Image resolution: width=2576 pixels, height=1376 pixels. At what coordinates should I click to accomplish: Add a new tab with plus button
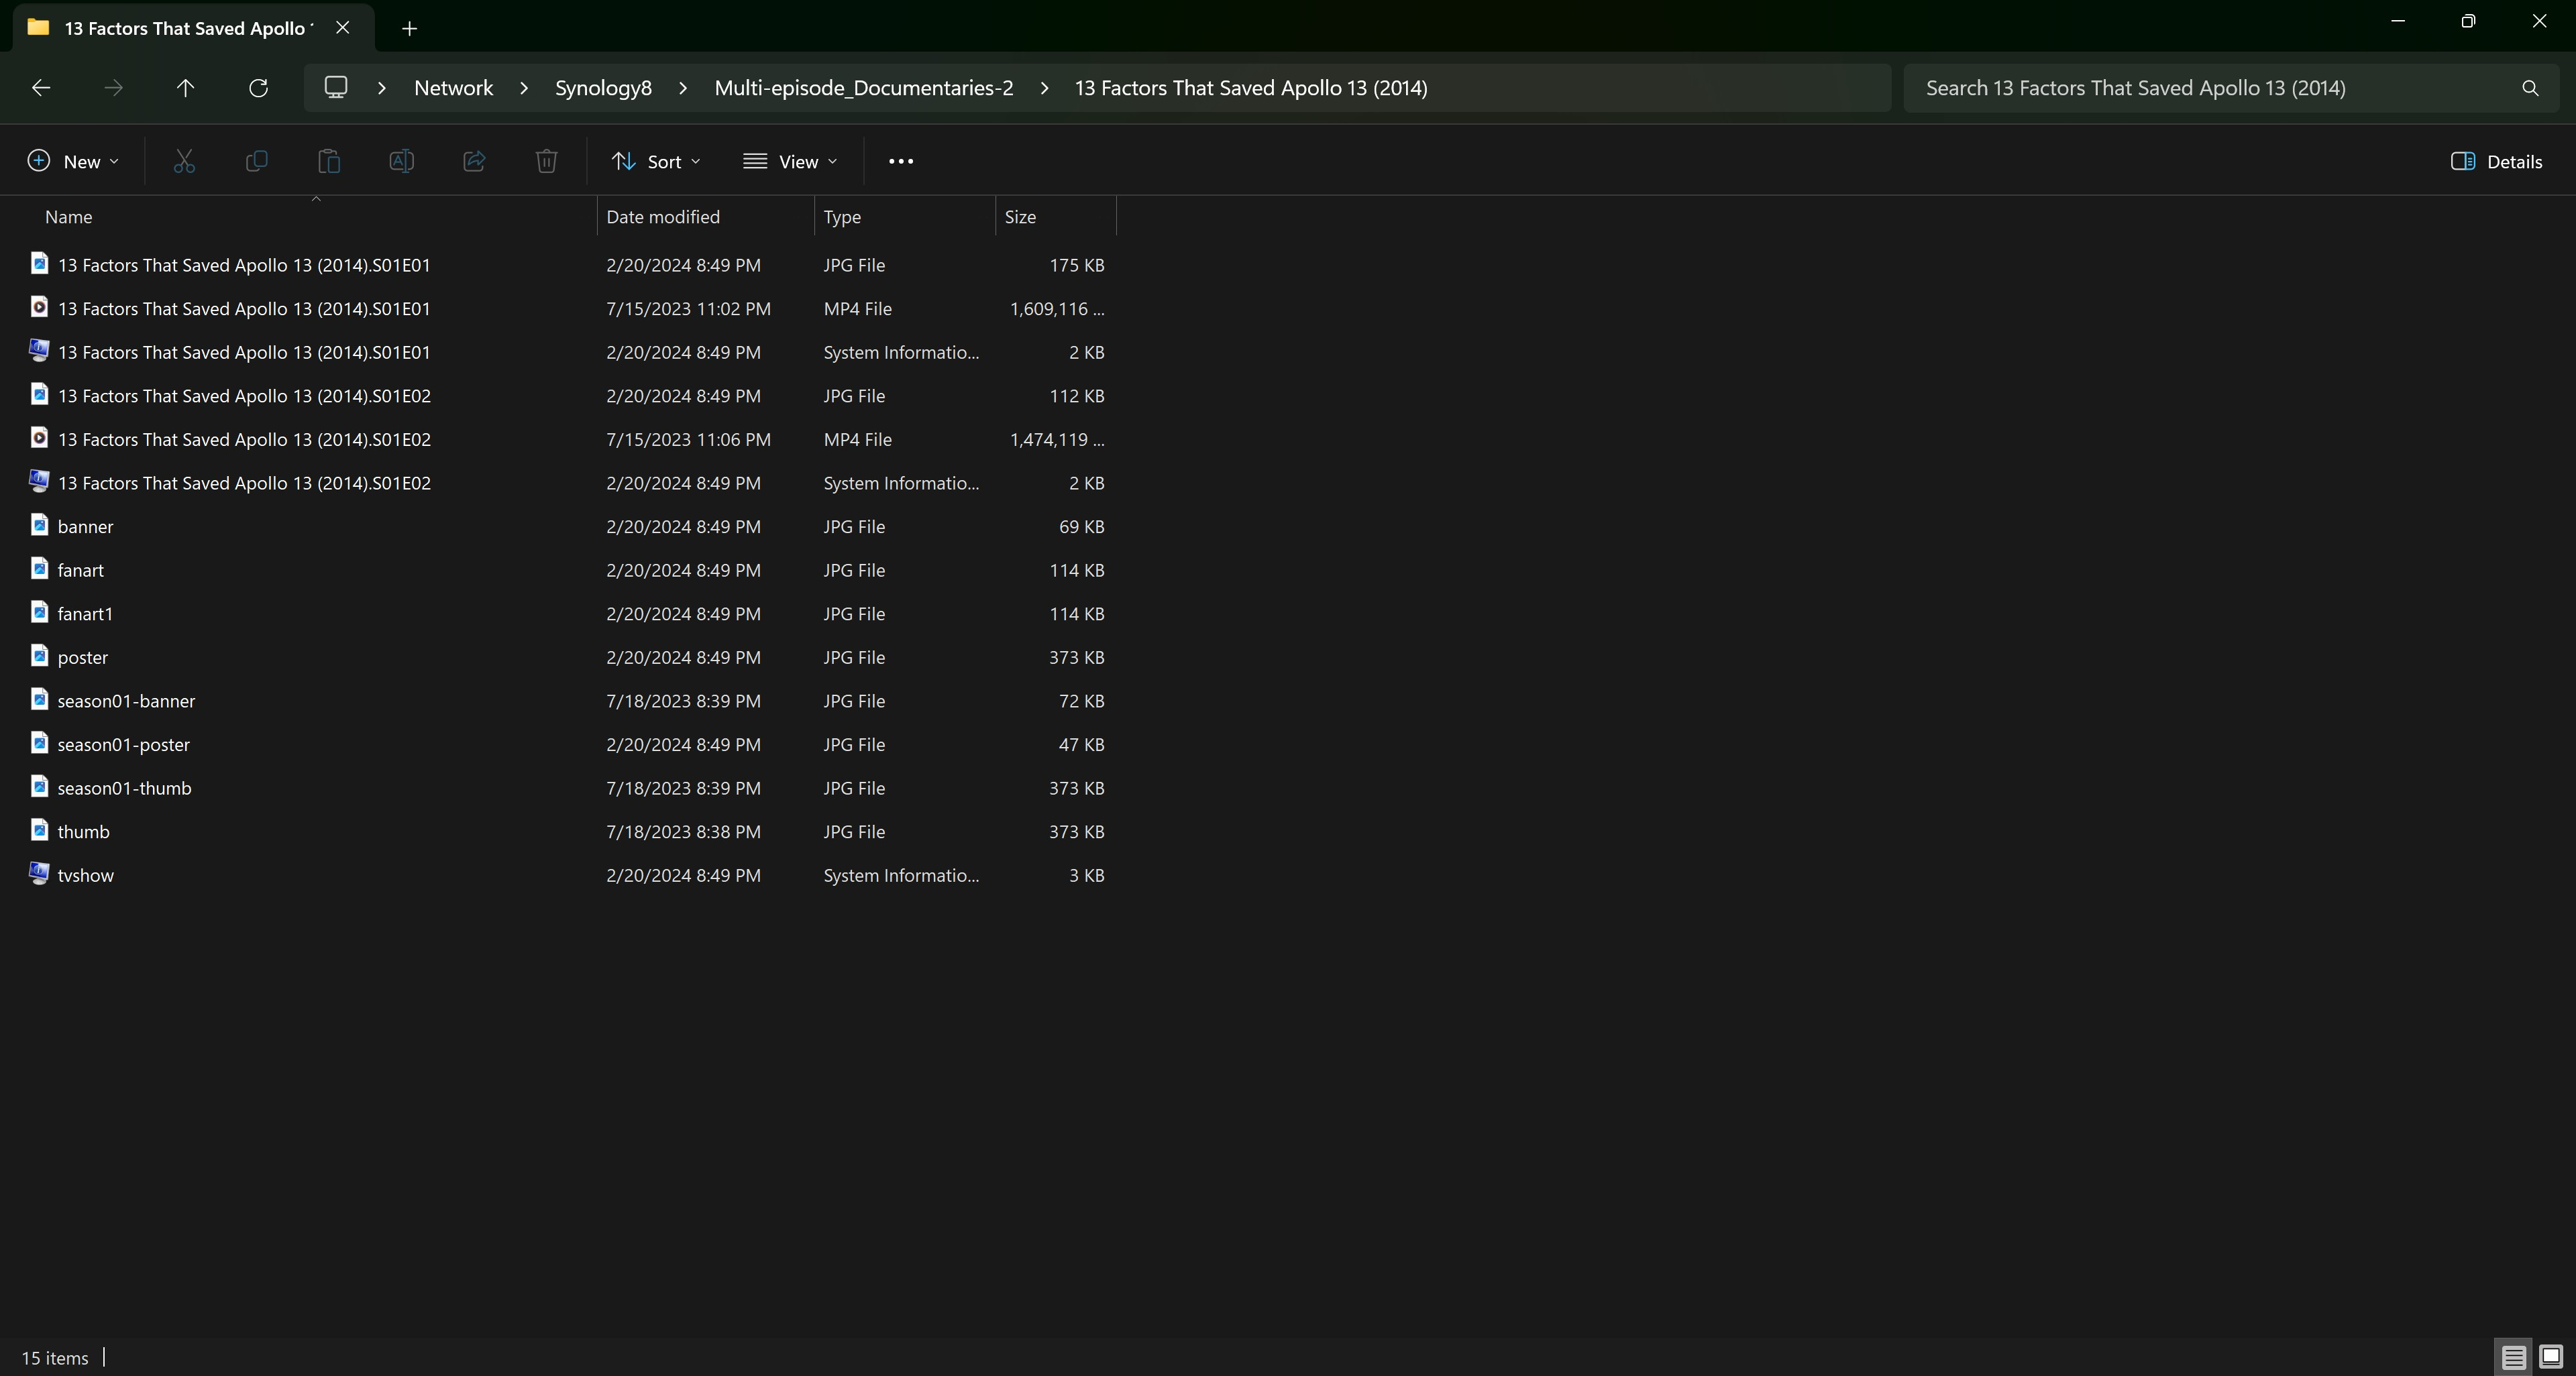click(409, 28)
